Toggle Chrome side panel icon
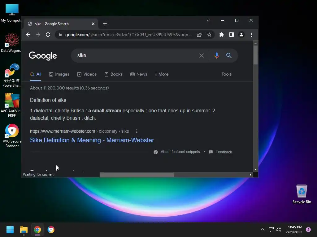Screen dimensions: 317x237 pos(232,35)
